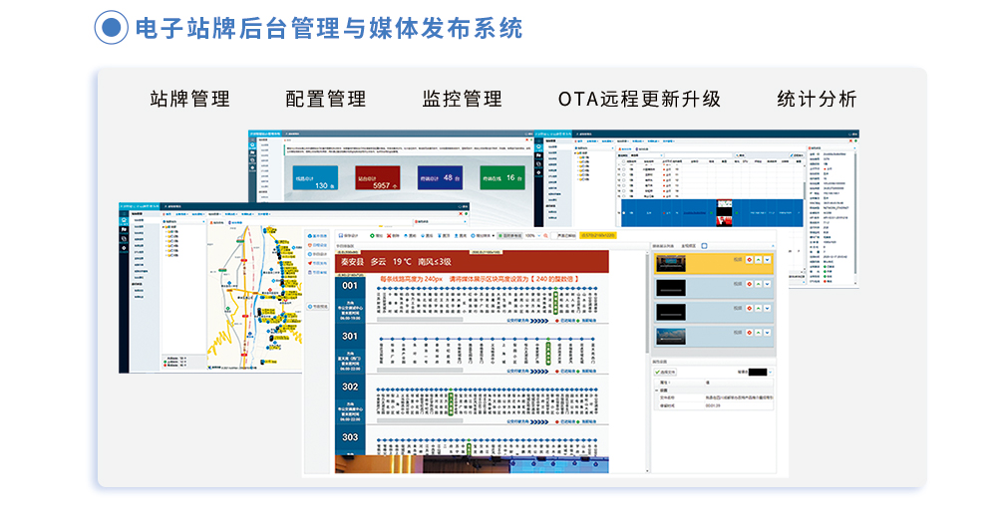Toggle the 全程锁区 checkbox above media list
997x523 pixels.
(x=704, y=246)
